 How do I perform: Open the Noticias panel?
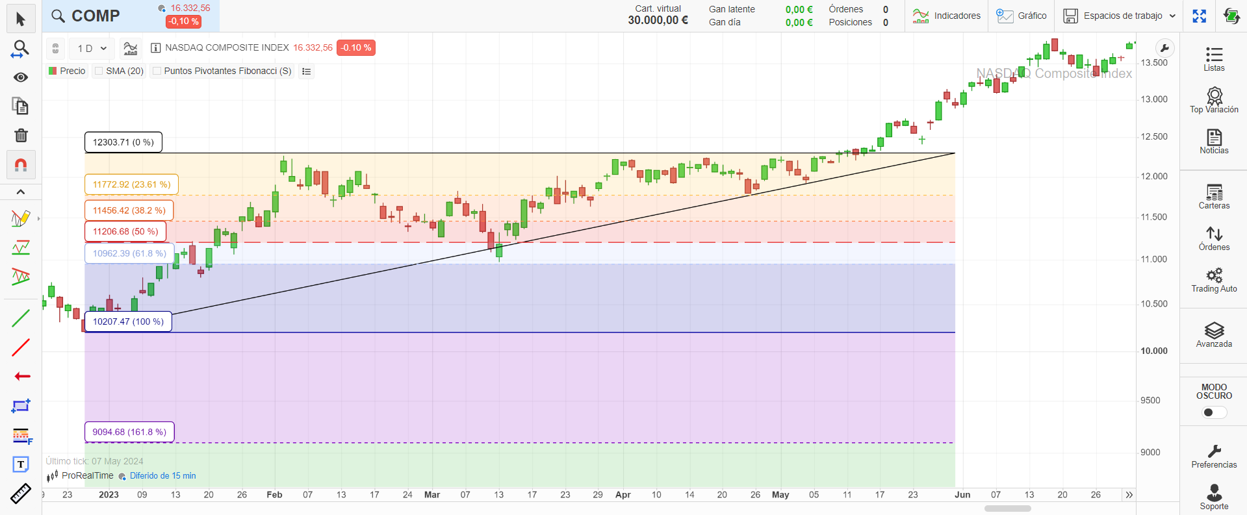point(1214,142)
